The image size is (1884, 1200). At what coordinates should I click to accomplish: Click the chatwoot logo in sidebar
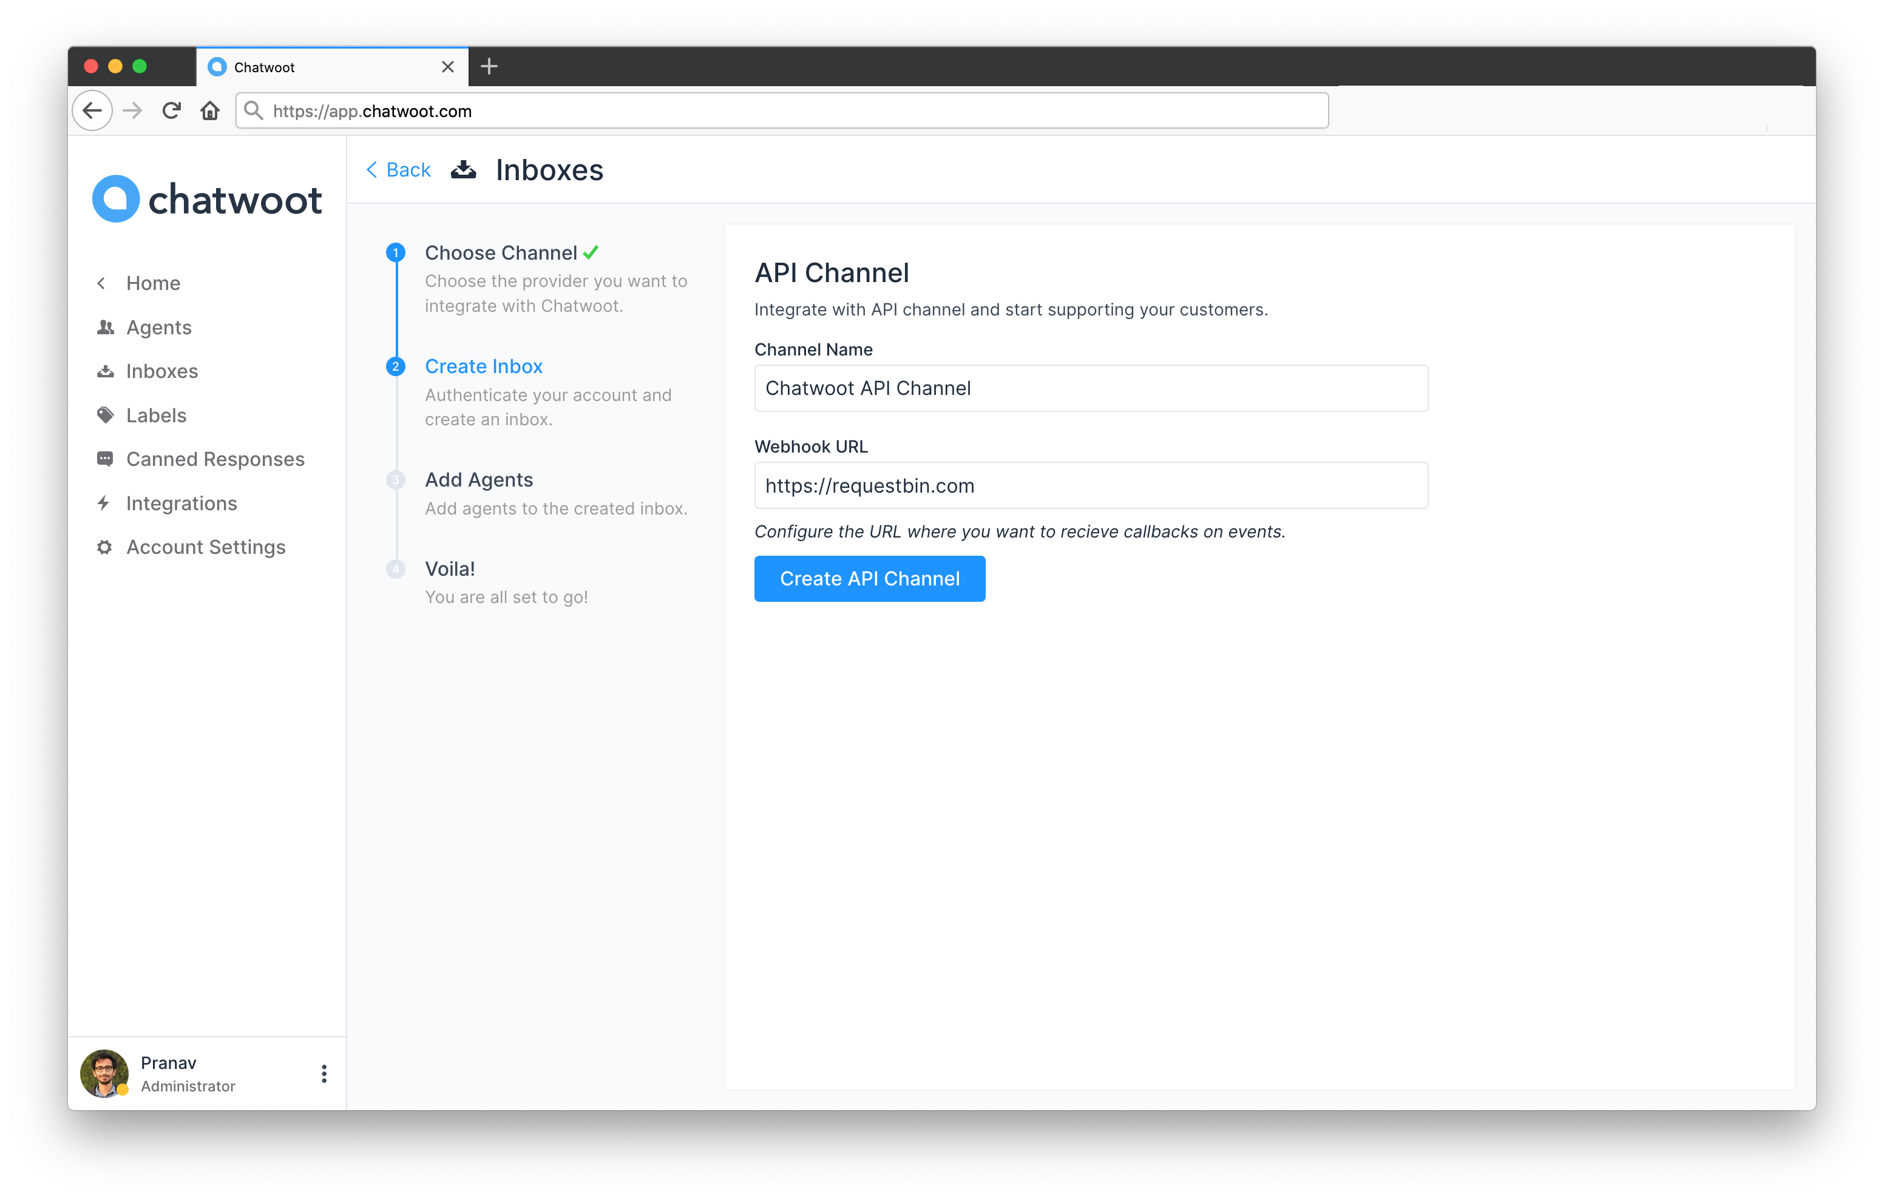[x=208, y=199]
